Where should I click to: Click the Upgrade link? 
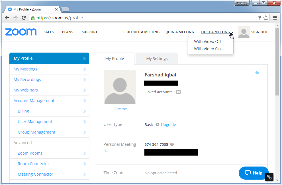tap(168, 124)
